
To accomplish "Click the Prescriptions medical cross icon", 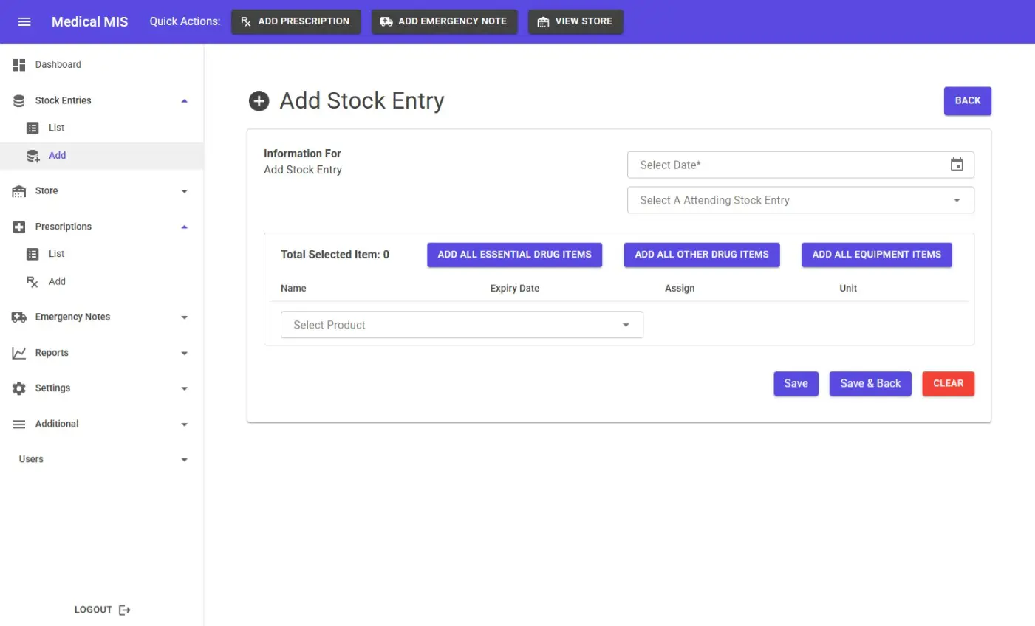I will (19, 227).
